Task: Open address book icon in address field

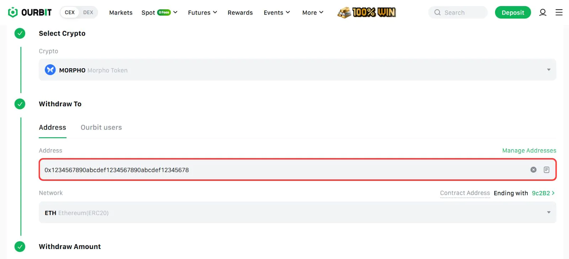Action: [547, 170]
